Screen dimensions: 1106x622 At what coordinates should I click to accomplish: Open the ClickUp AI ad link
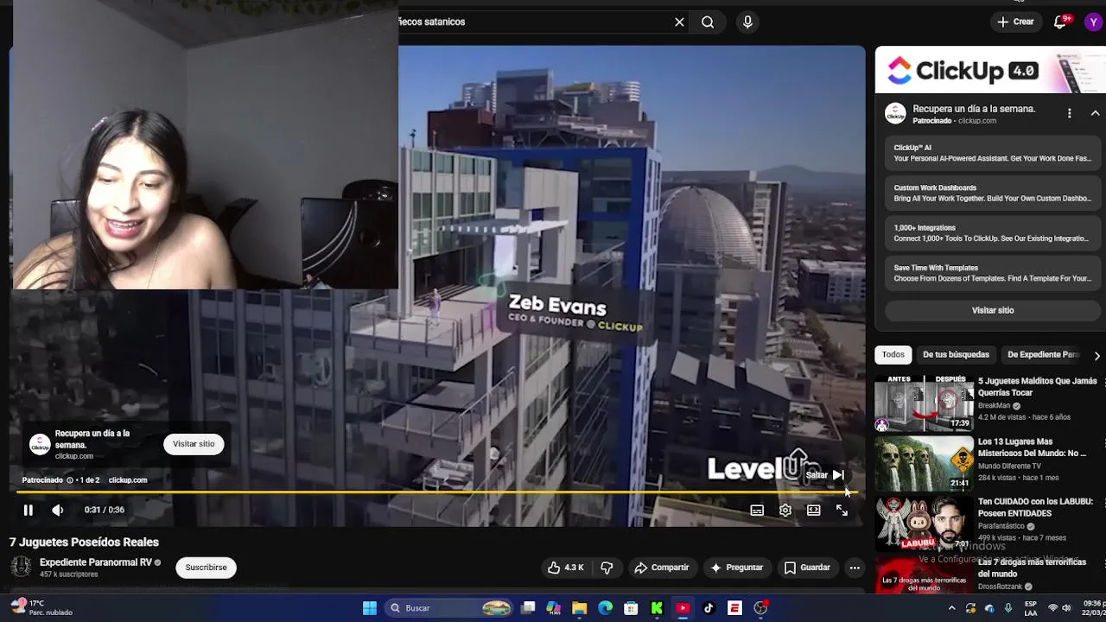click(992, 153)
